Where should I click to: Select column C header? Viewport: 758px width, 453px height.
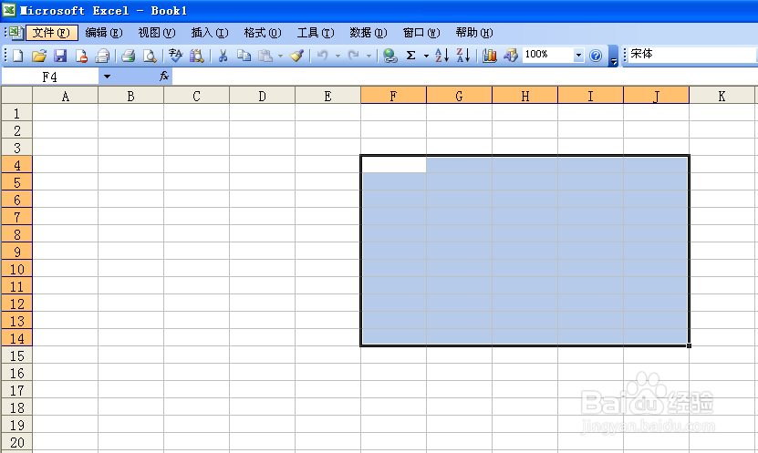coord(196,96)
